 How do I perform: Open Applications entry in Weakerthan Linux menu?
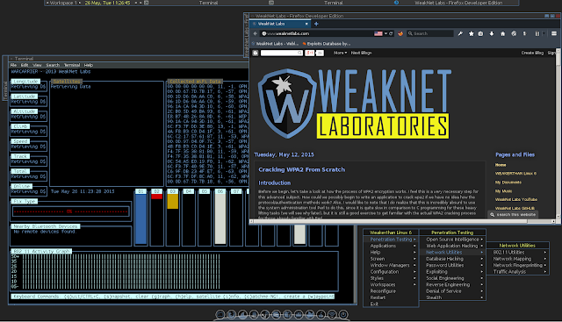(x=391, y=246)
